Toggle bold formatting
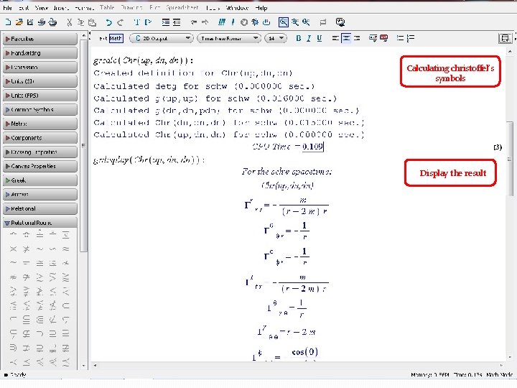517x388 pixels. click(299, 38)
